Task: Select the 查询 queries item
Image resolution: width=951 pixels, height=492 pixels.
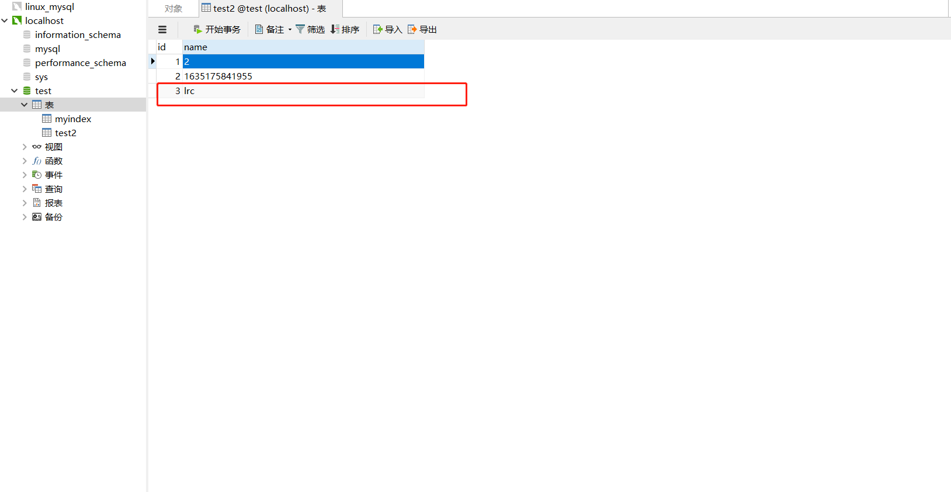Action: point(54,189)
